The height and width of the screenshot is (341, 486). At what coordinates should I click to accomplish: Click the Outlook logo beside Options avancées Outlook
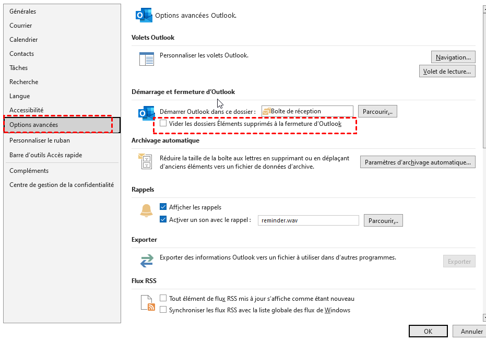pos(144,15)
